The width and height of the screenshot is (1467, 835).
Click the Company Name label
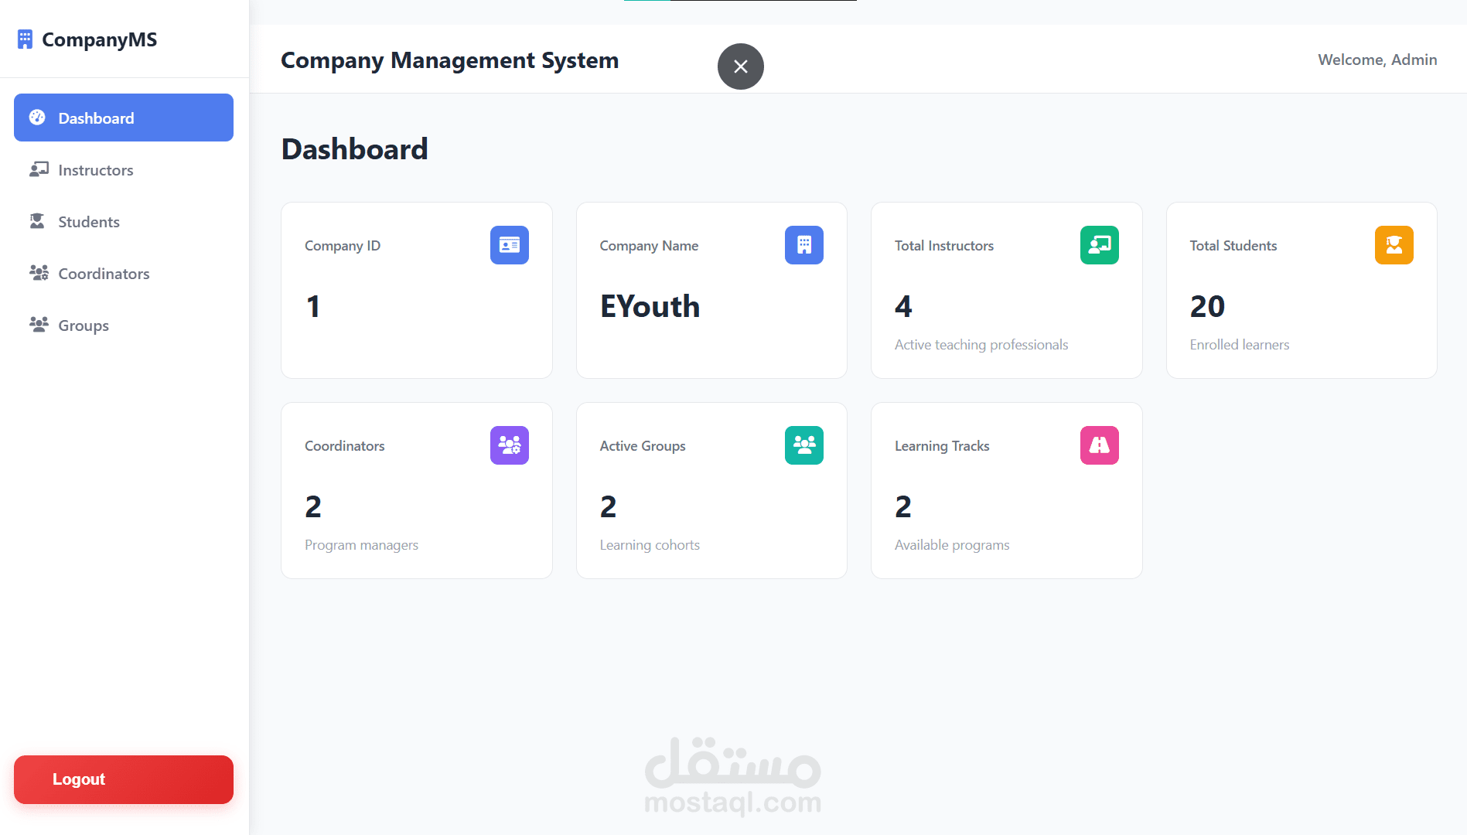pos(649,245)
